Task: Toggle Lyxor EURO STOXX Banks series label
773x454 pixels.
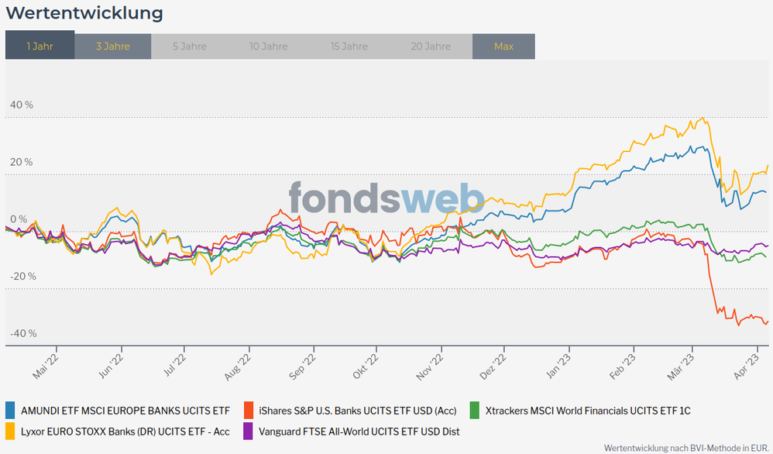Action: point(125,432)
